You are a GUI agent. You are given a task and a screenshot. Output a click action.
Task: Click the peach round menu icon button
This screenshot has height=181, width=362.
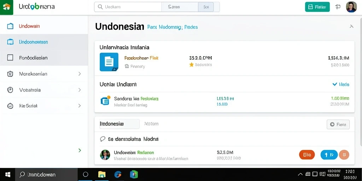point(344,155)
